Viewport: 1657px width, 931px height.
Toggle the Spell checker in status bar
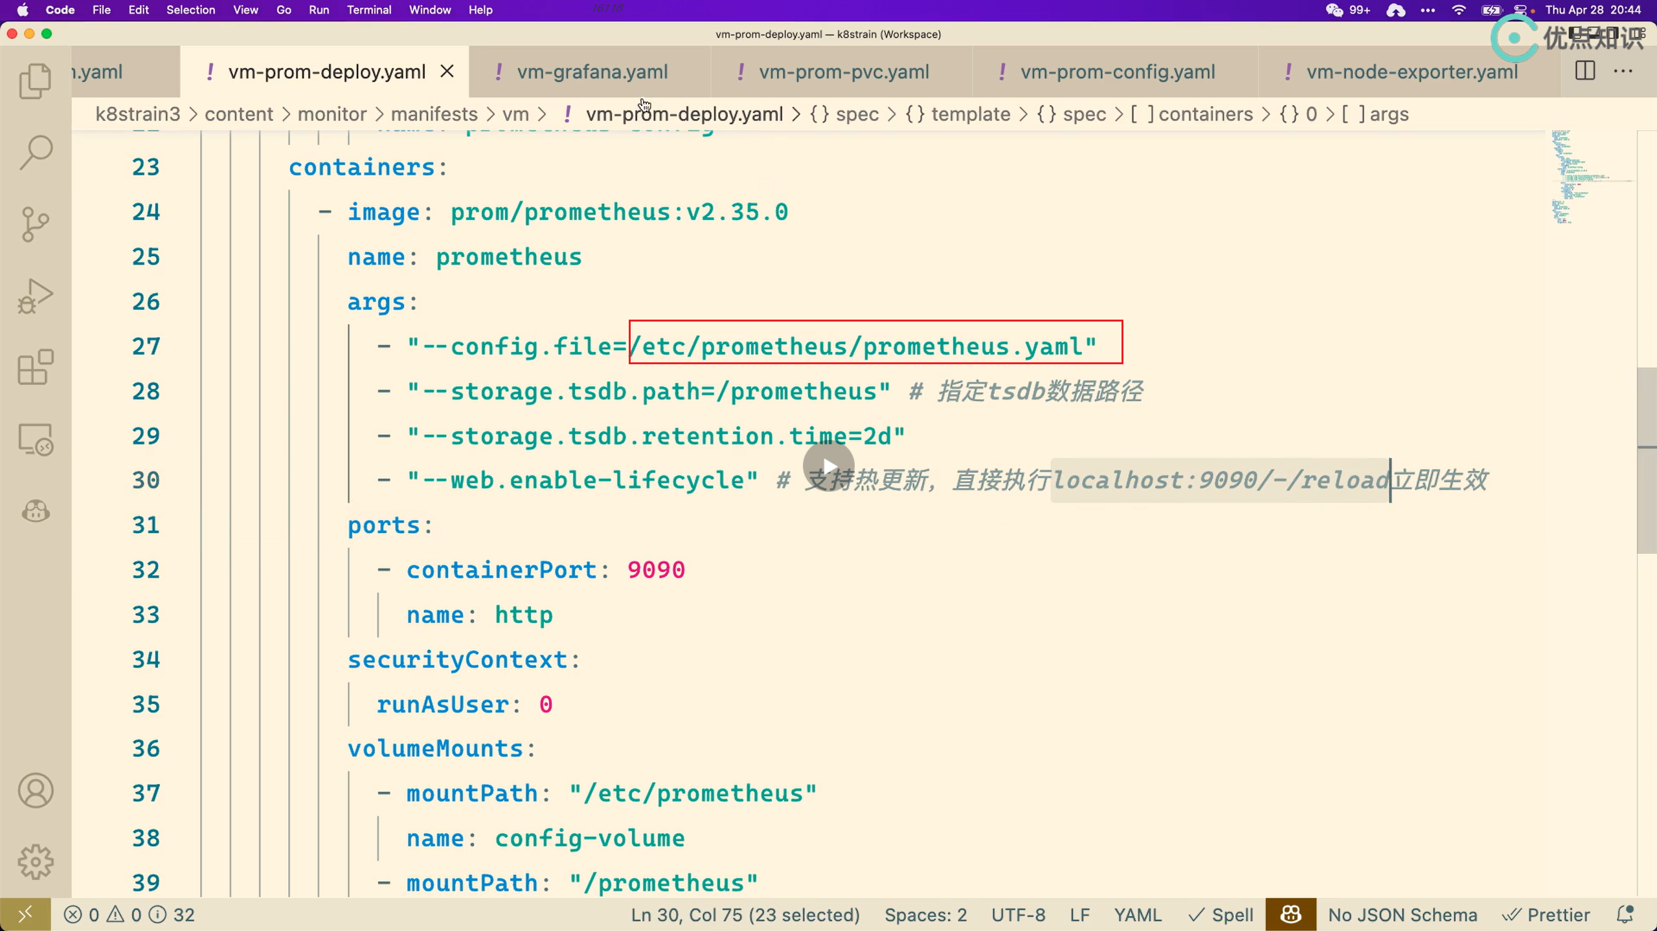1221,915
